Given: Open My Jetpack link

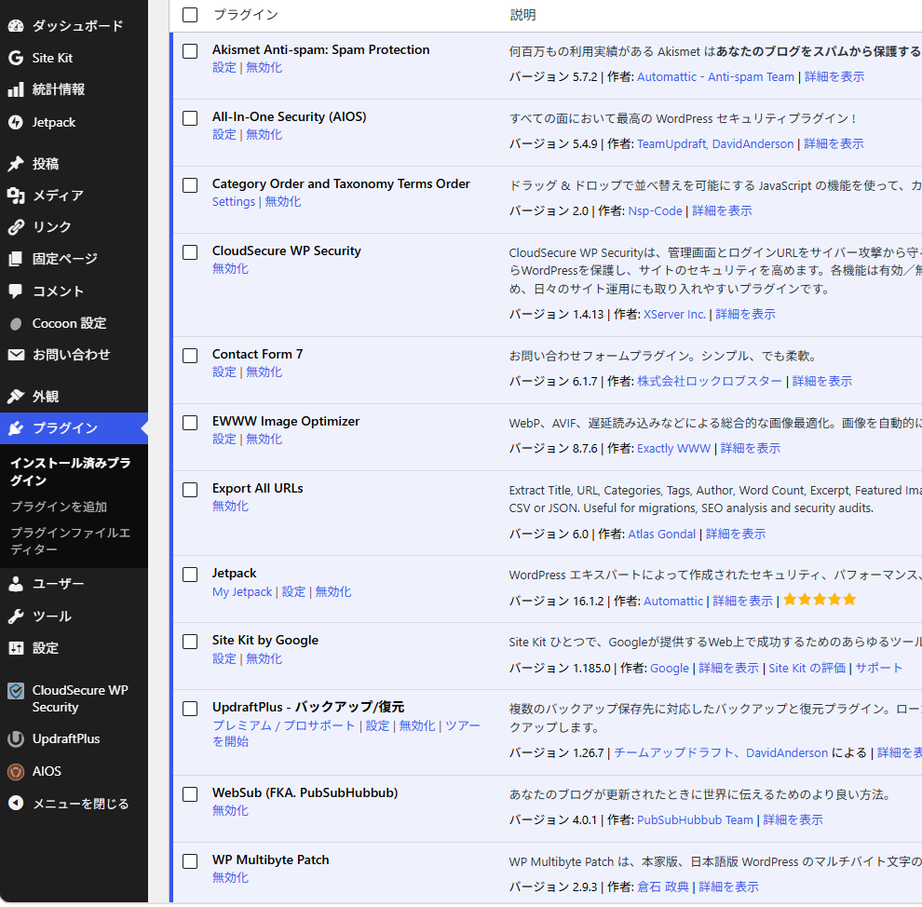Looking at the screenshot, I should click(242, 592).
